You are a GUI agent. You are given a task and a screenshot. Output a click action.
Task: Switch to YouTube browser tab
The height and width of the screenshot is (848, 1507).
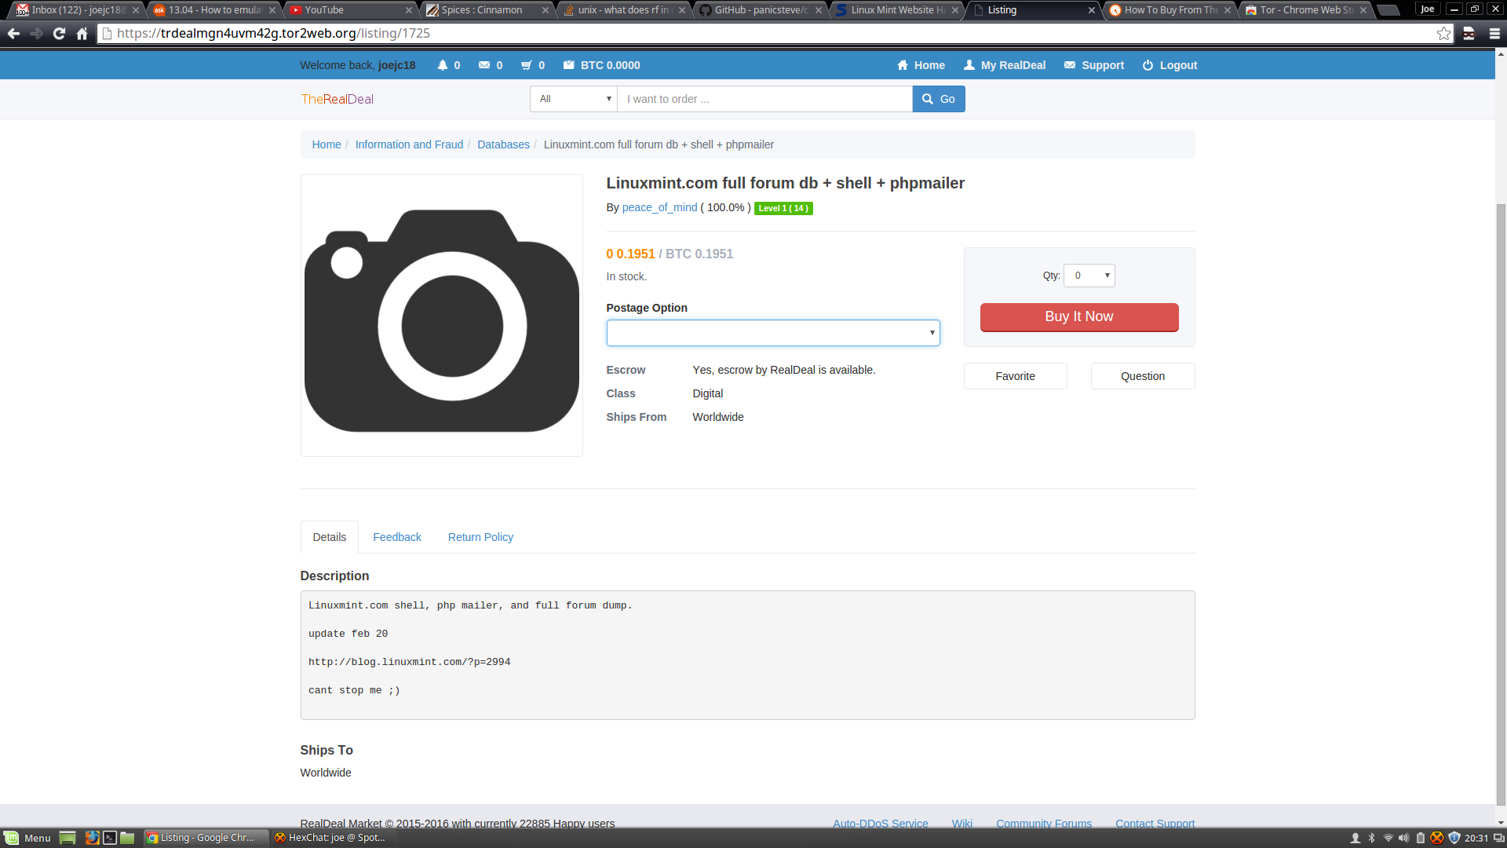[x=349, y=10]
